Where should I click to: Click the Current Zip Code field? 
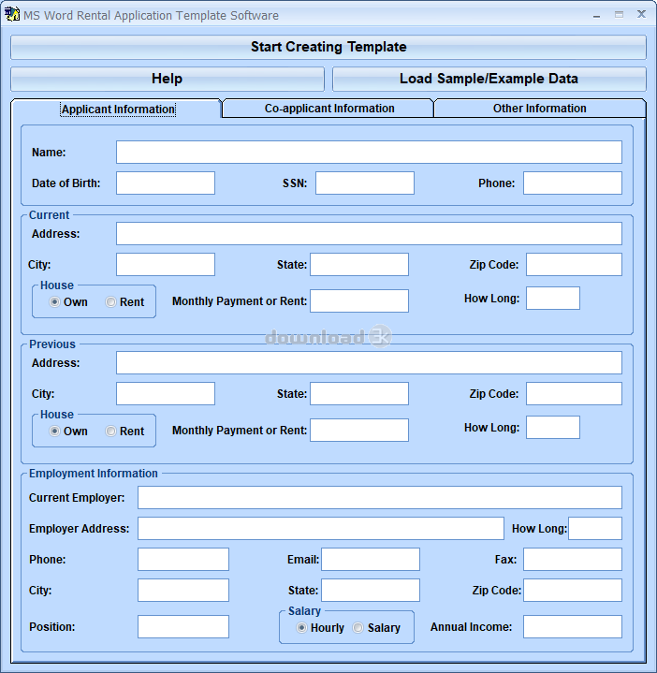tap(575, 264)
